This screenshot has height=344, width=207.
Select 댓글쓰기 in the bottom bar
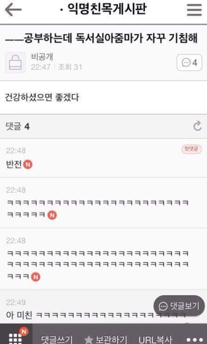click(57, 339)
